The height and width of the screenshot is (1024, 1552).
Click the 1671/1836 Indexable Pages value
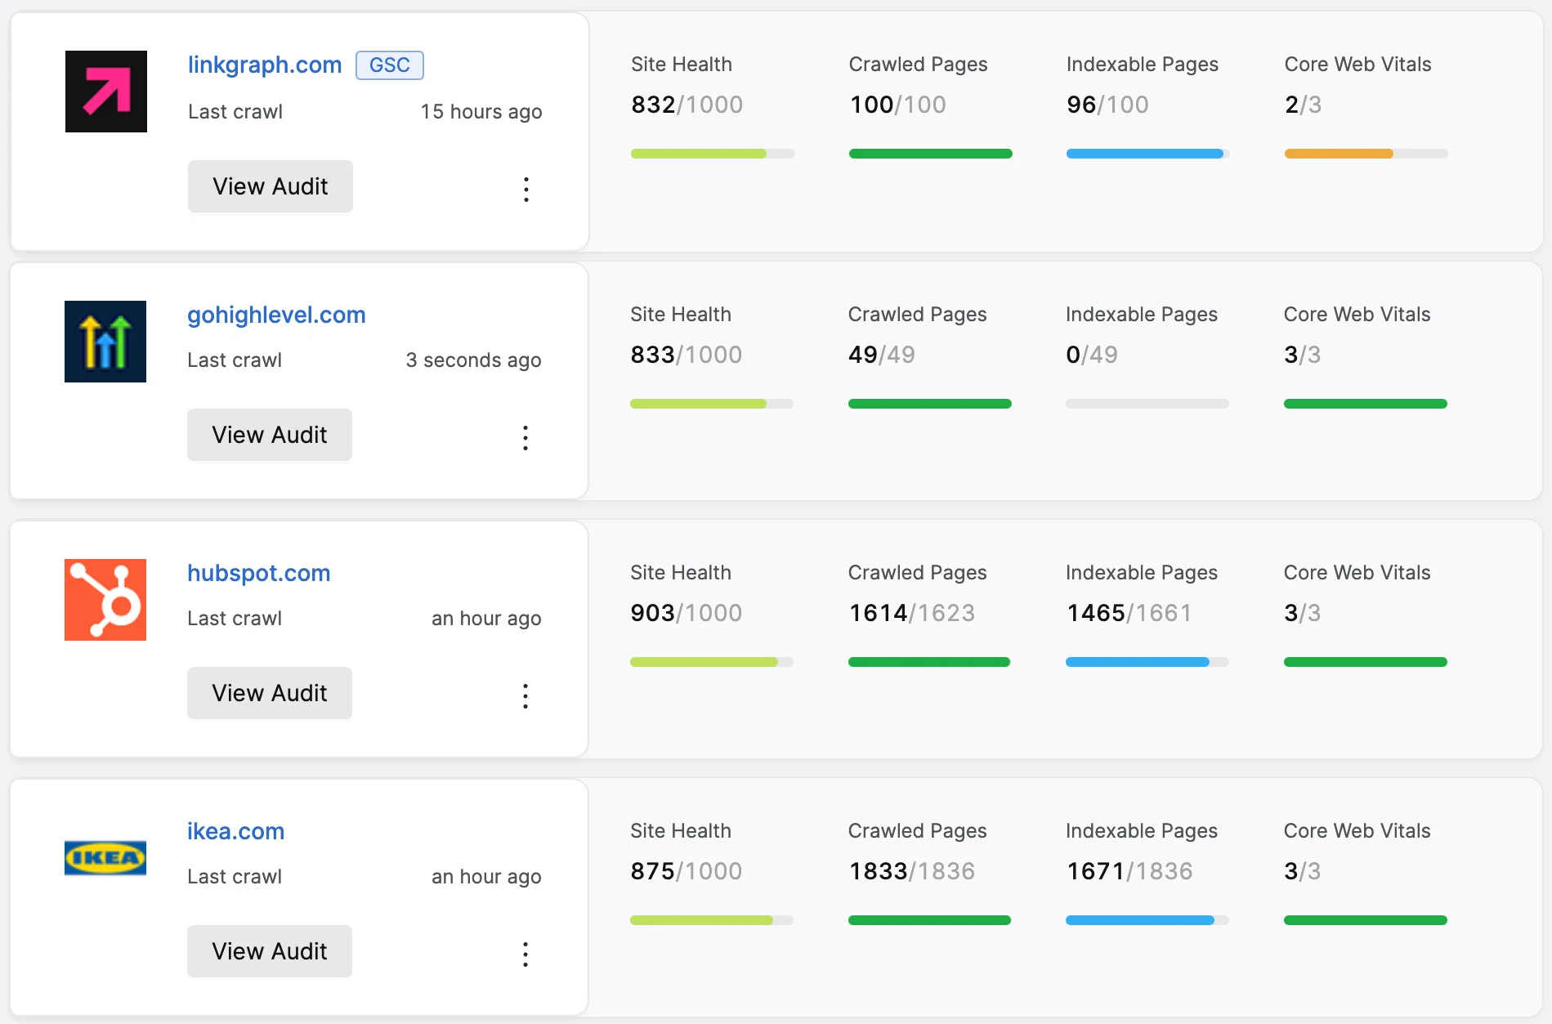coord(1129,871)
